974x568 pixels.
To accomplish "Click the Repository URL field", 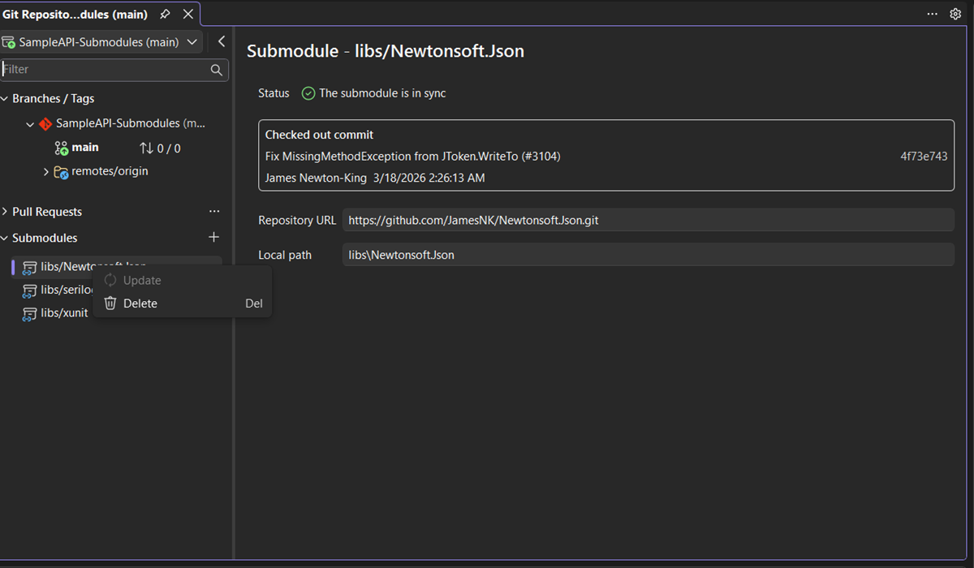I will 648,220.
